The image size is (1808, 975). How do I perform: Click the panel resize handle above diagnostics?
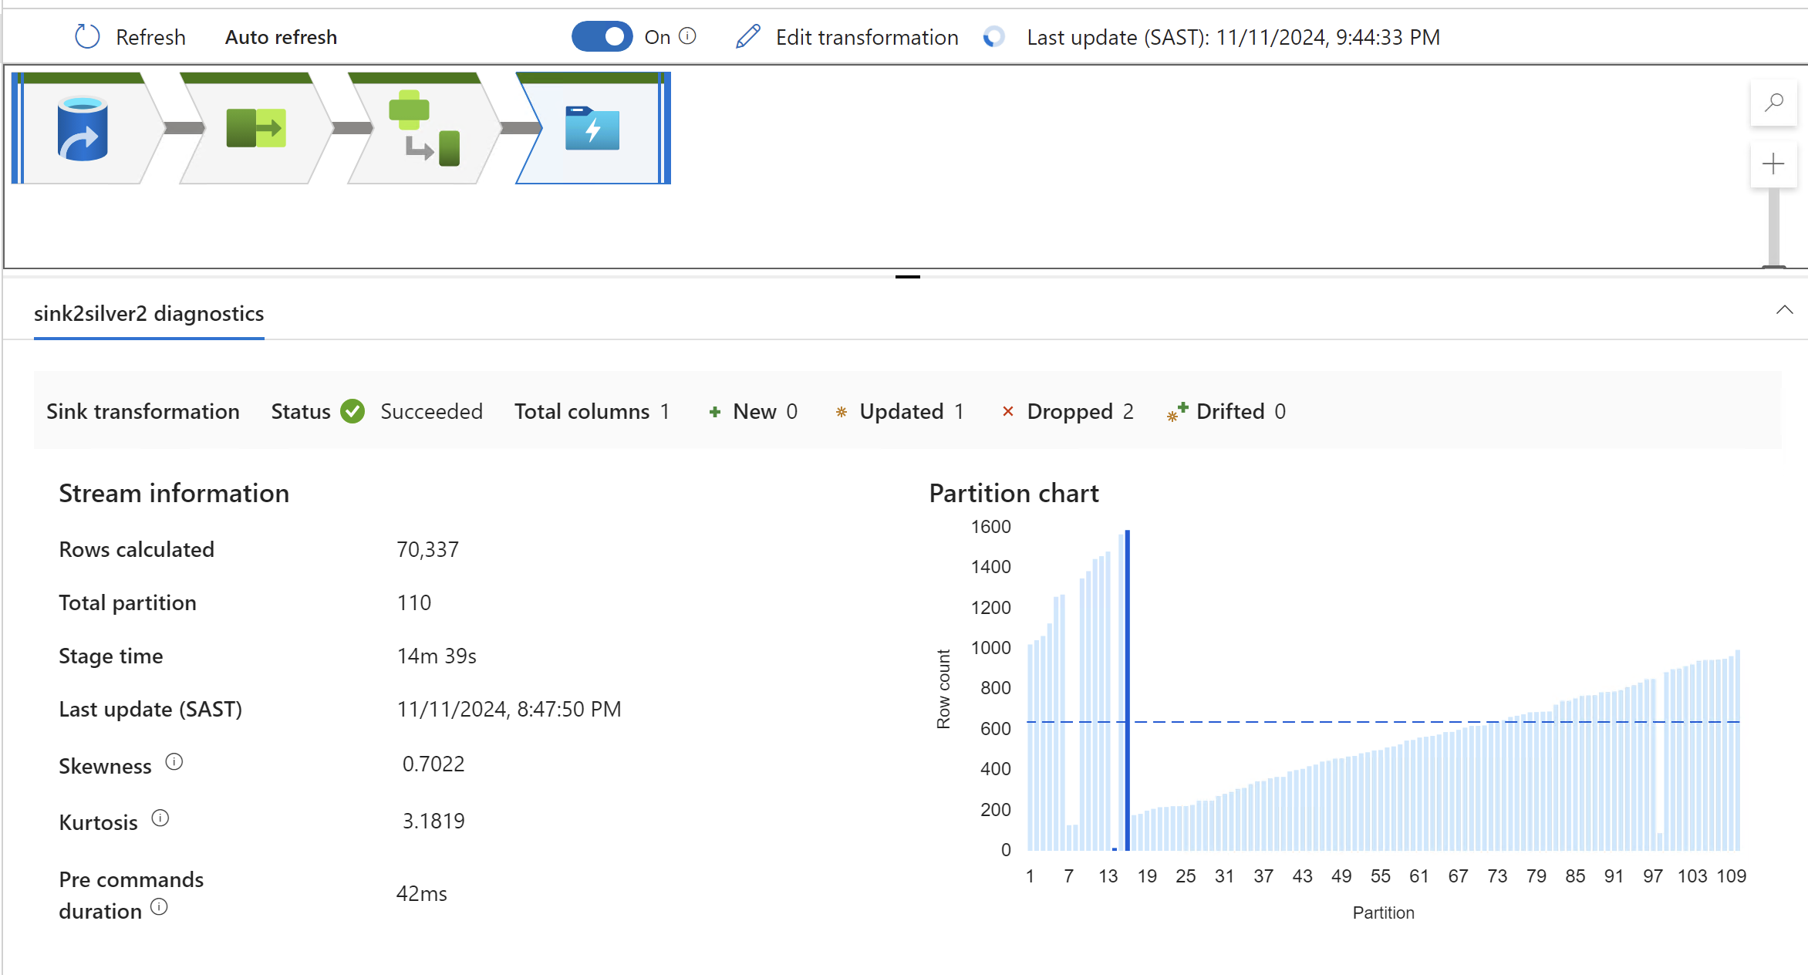point(908,276)
